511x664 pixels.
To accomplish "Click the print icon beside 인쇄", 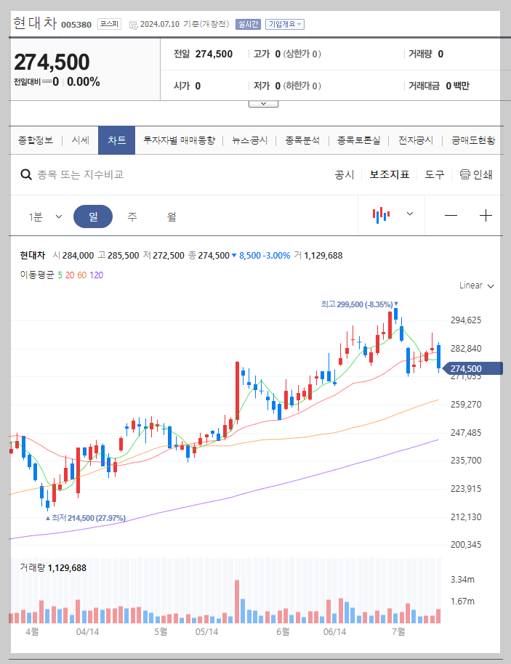I will tap(464, 174).
